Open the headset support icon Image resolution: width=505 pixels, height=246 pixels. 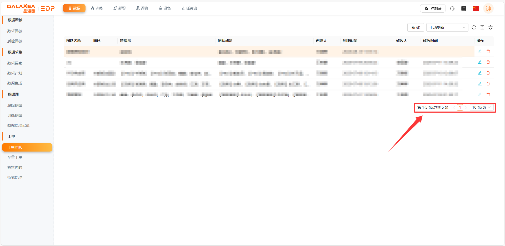coord(452,8)
